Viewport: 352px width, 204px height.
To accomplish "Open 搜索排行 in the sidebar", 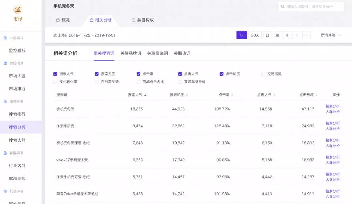I will [x=17, y=114].
